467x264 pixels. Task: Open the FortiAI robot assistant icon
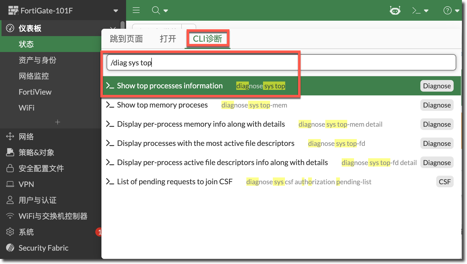point(395,11)
